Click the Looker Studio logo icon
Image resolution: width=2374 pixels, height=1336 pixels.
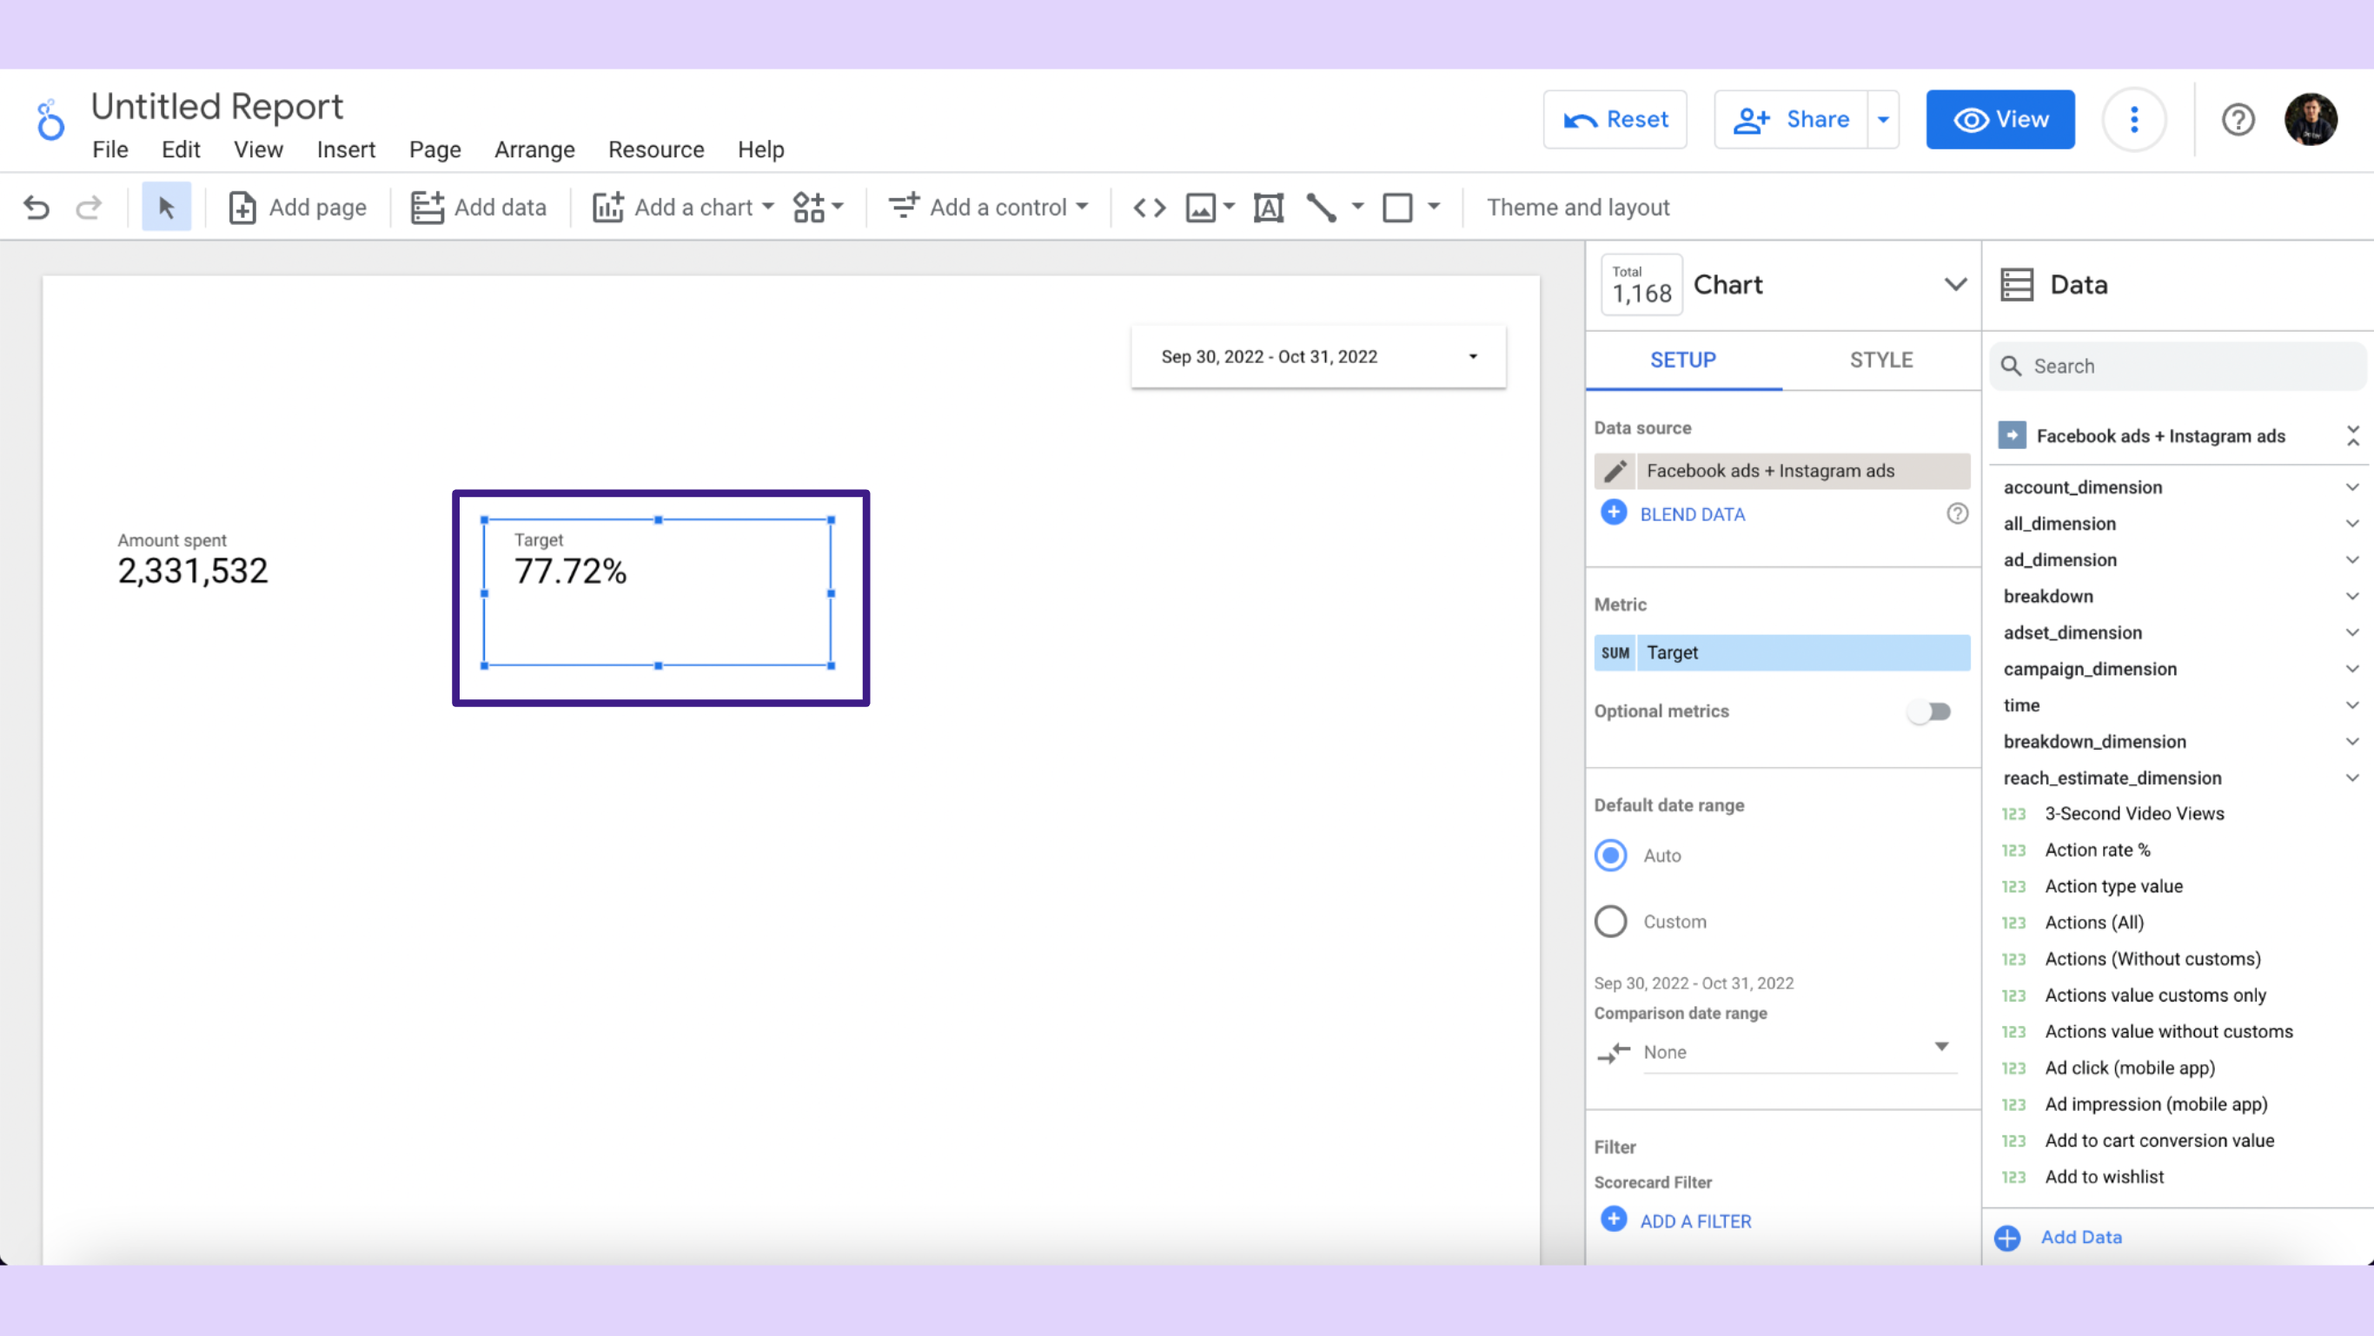coord(50,120)
